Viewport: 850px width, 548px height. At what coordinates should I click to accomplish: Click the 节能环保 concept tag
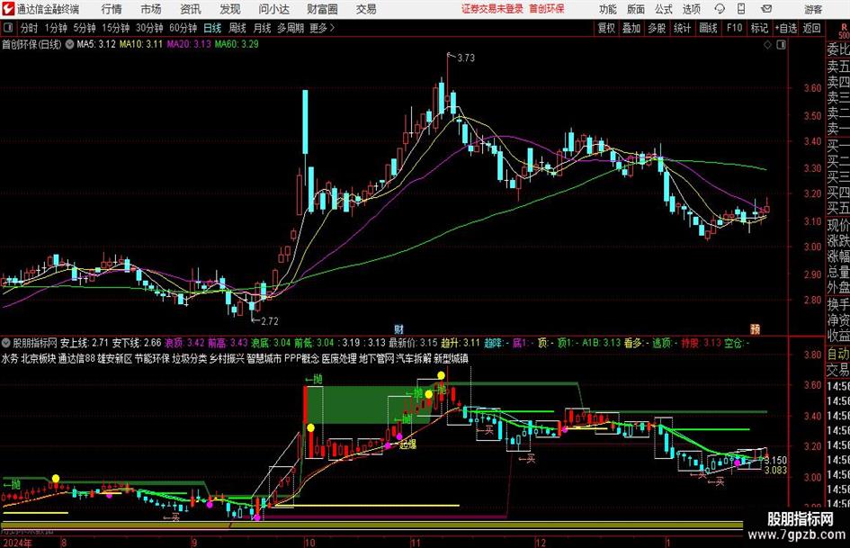pos(152,359)
